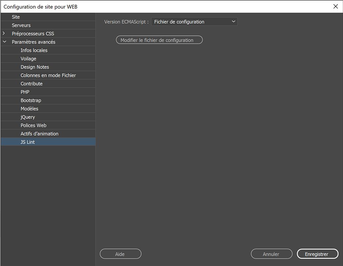
Task: Select the Voilage category
Action: point(28,58)
